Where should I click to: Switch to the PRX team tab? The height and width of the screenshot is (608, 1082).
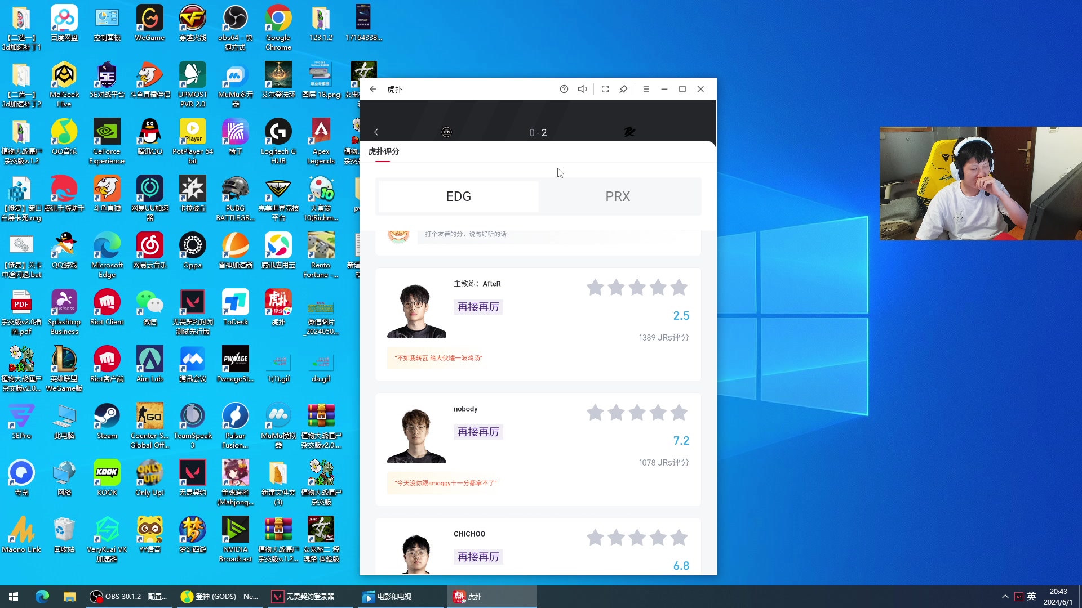[x=618, y=196]
